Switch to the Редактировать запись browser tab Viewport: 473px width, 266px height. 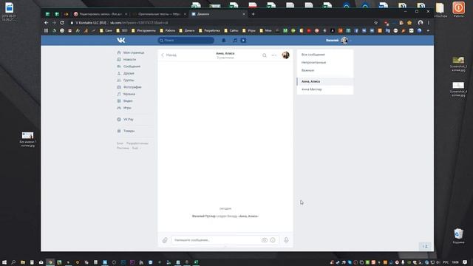tap(101, 14)
